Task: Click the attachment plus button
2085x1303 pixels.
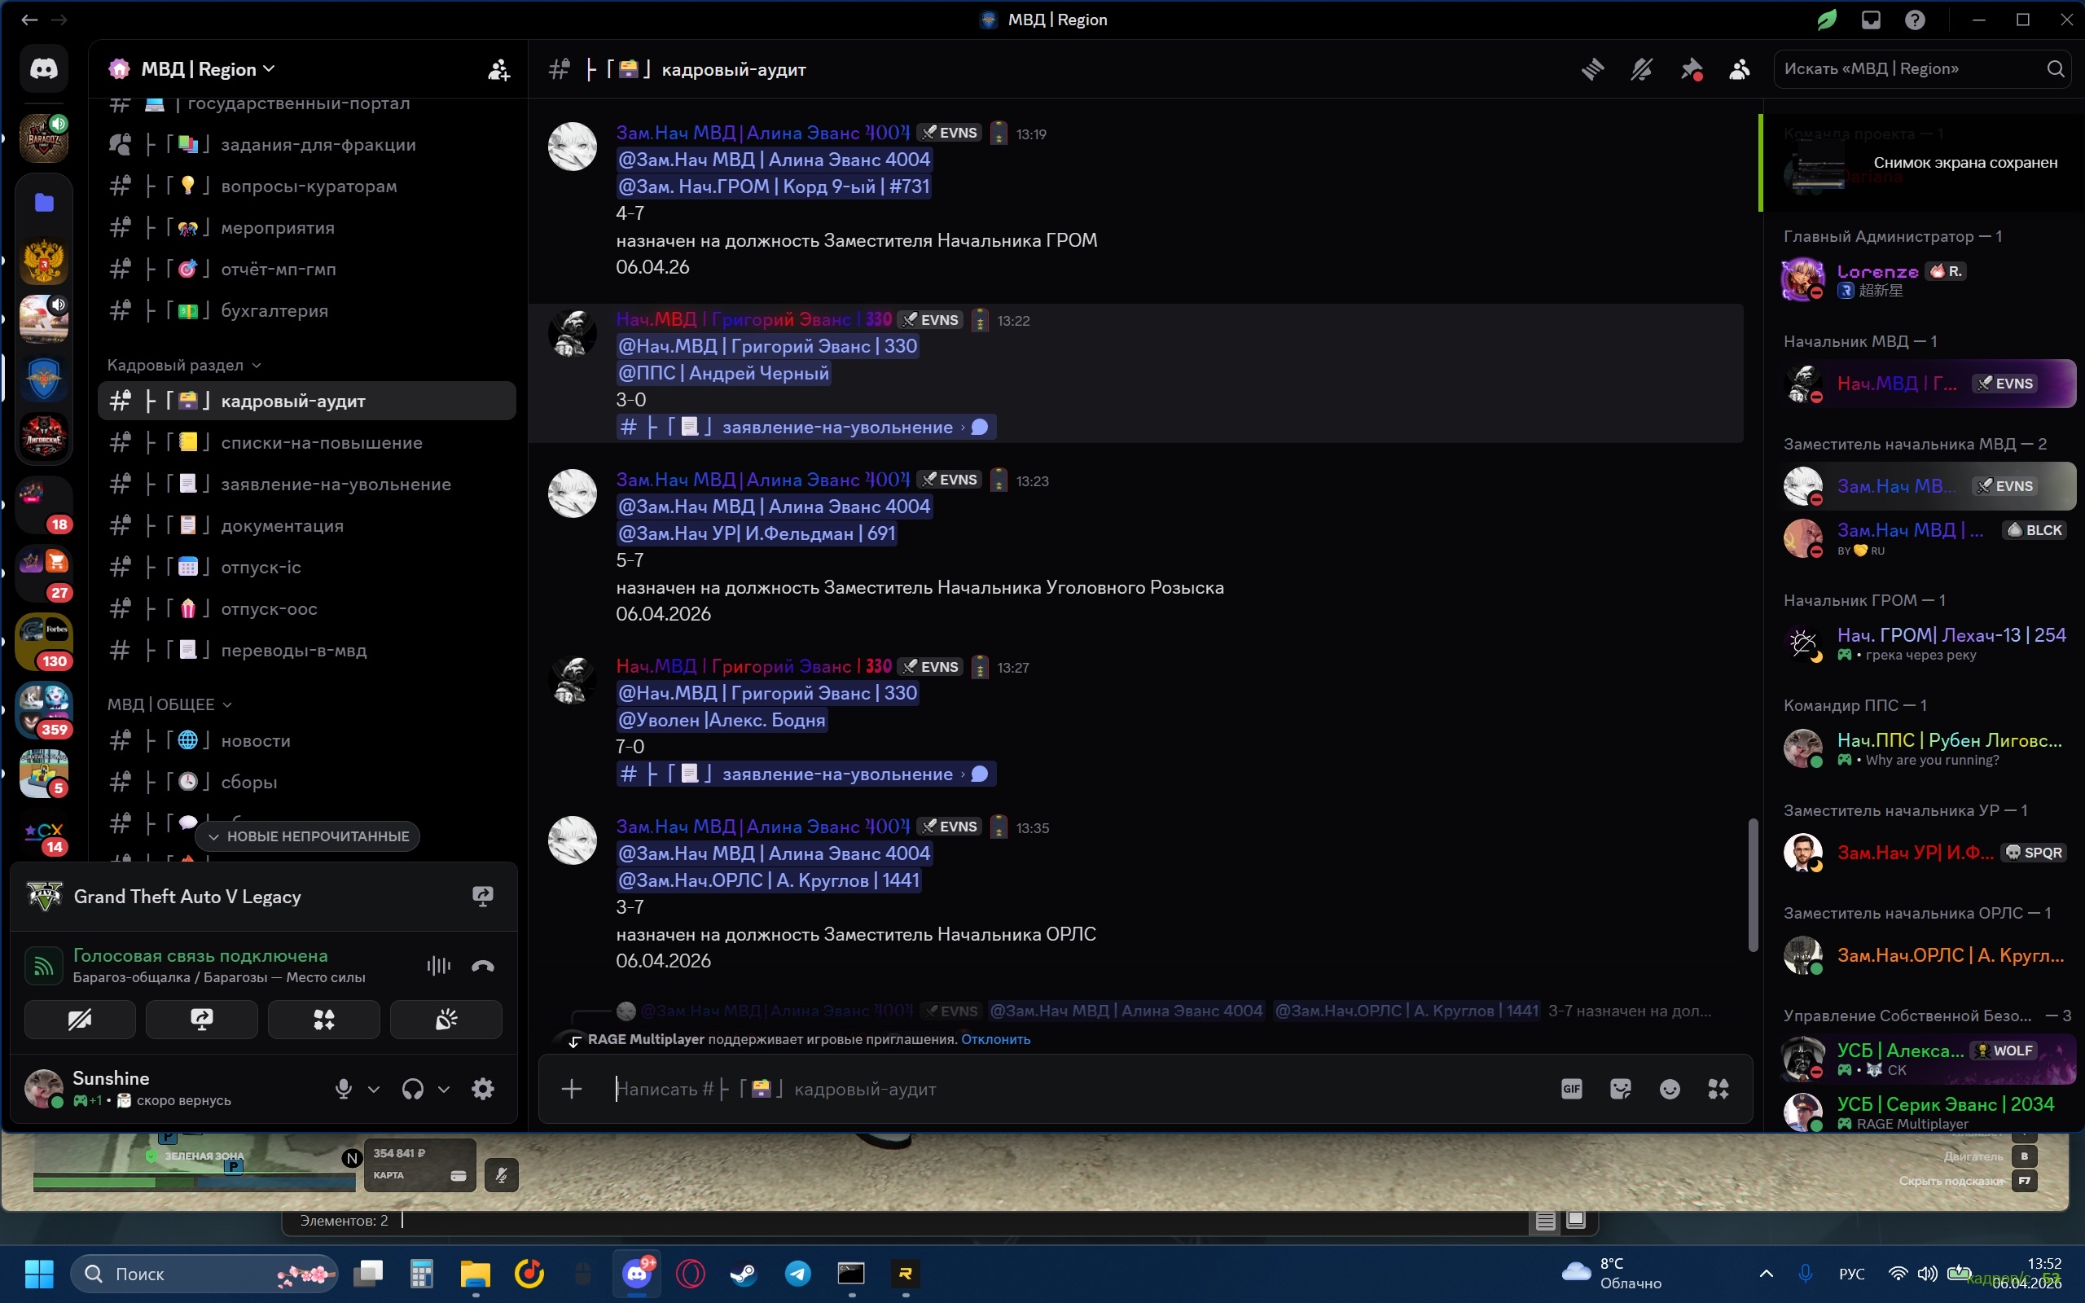Action: pos(571,1090)
